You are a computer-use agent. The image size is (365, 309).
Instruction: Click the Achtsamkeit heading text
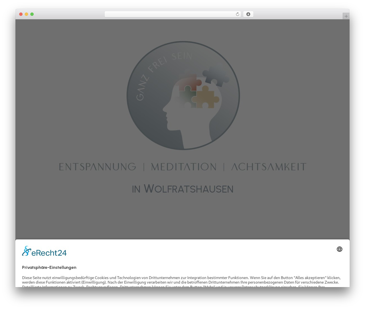(x=269, y=167)
